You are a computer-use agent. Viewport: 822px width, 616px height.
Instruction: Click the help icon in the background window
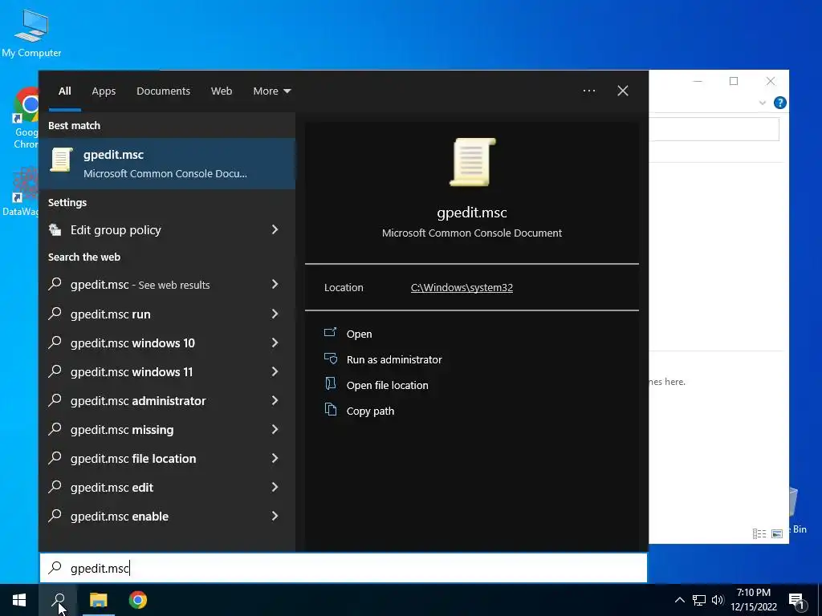[780, 103]
